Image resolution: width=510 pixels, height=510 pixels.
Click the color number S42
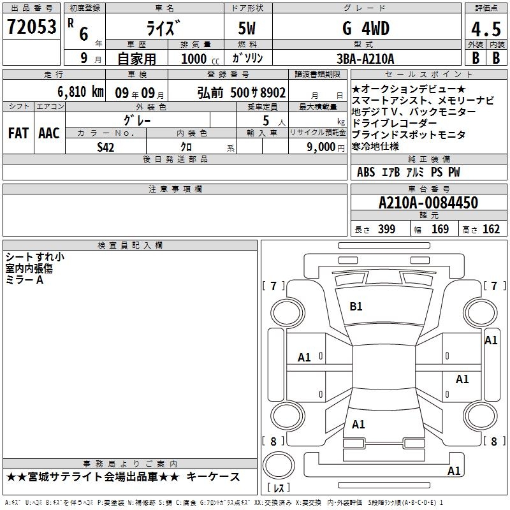[x=106, y=147]
